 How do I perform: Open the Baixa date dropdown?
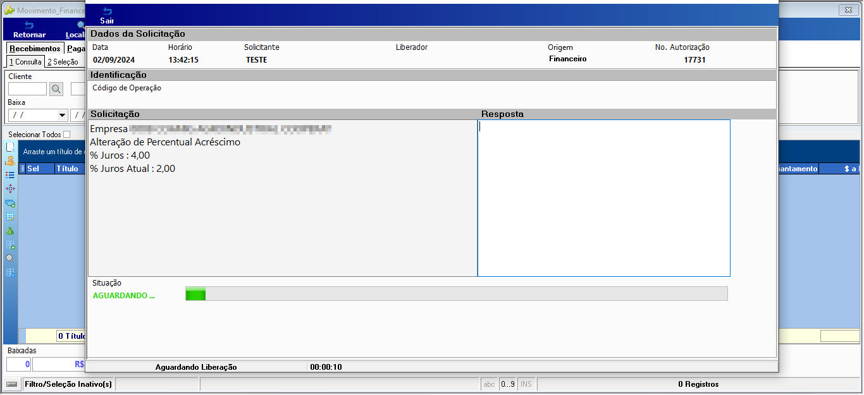coord(62,115)
